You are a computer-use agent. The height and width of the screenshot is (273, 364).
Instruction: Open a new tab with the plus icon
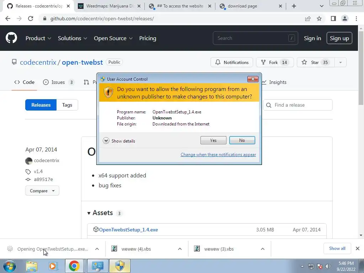[294, 6]
